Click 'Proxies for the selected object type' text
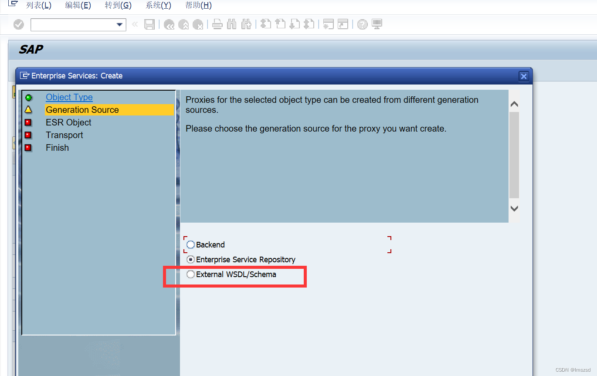Viewport: 597px width, 376px height. click(x=332, y=105)
